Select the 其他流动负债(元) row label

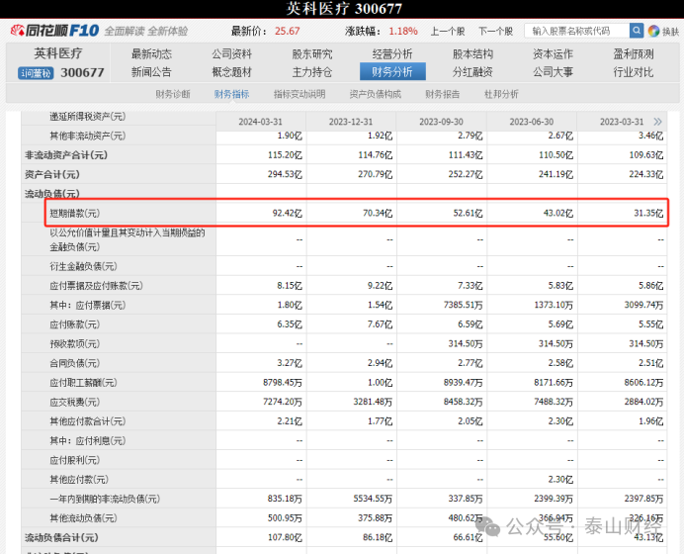click(x=83, y=518)
